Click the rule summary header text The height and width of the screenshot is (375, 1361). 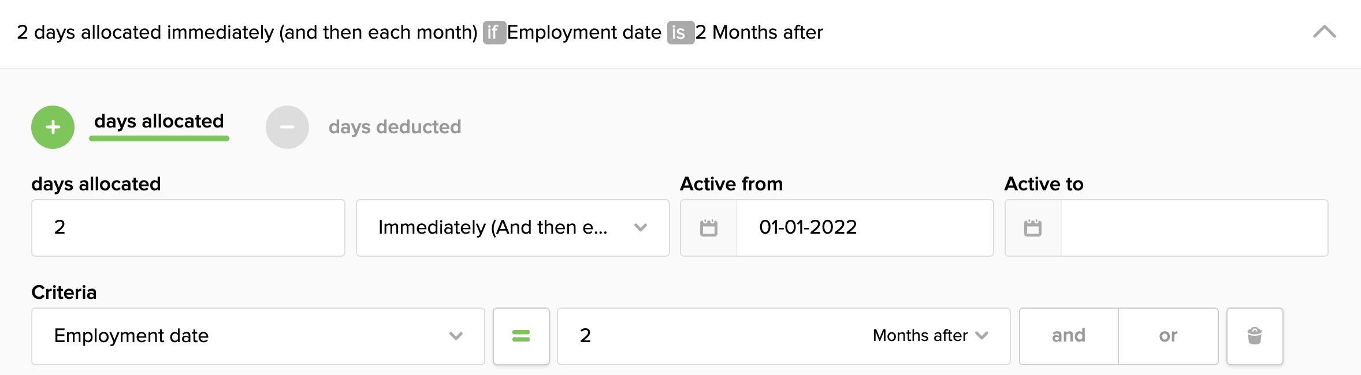click(x=248, y=32)
